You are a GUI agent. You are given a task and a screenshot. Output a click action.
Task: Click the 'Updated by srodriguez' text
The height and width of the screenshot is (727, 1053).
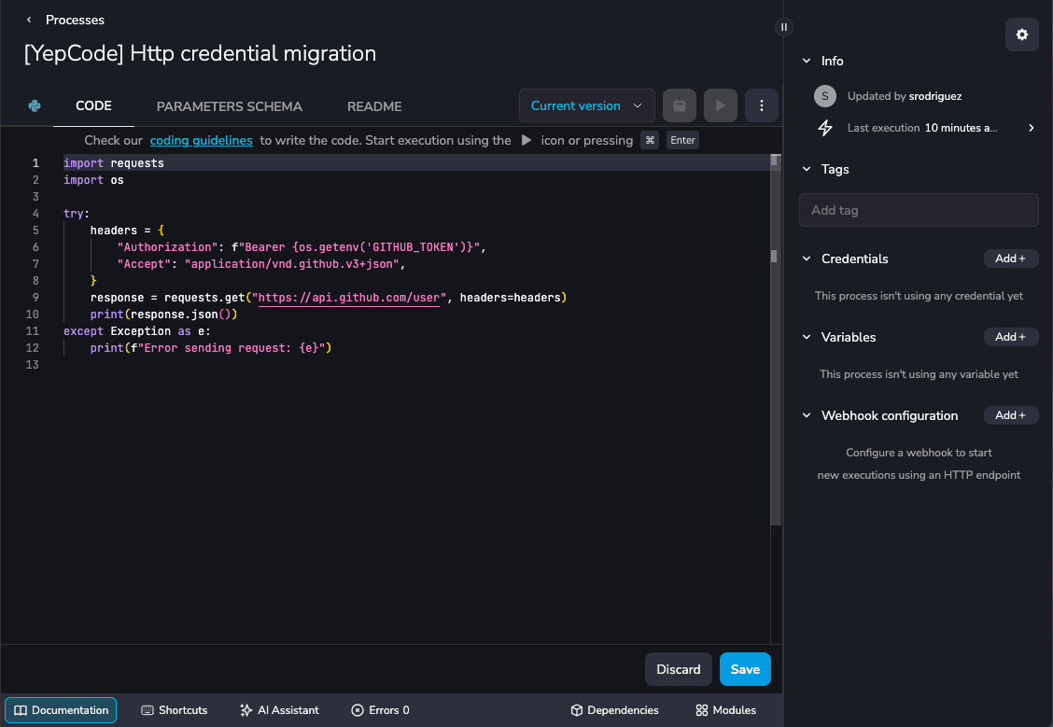904,96
